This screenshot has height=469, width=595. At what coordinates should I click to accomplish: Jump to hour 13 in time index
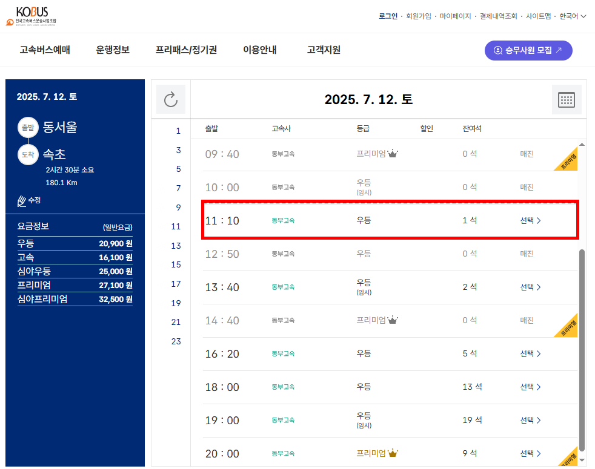176,246
